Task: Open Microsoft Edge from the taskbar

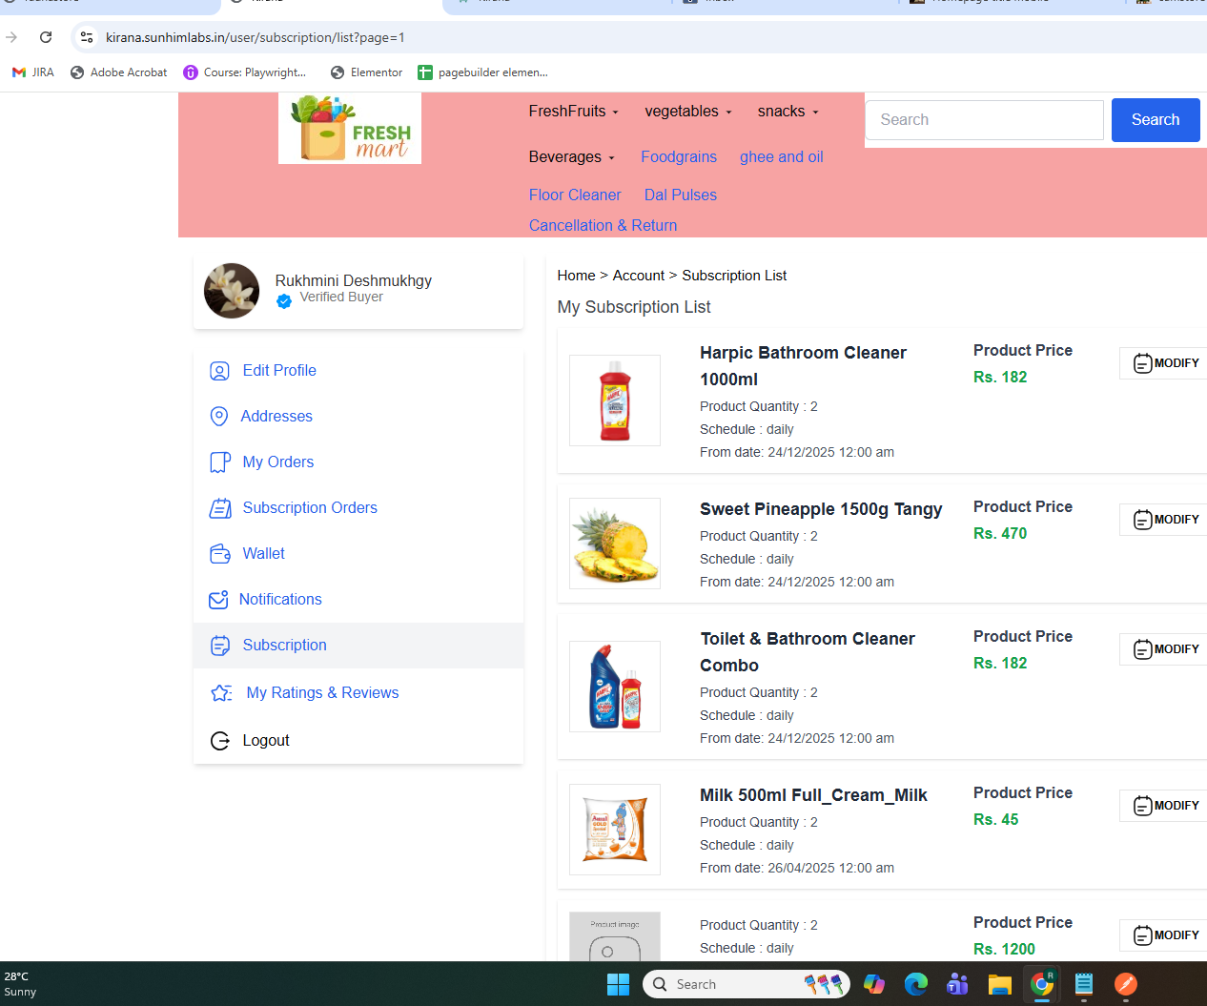Action: tap(916, 984)
